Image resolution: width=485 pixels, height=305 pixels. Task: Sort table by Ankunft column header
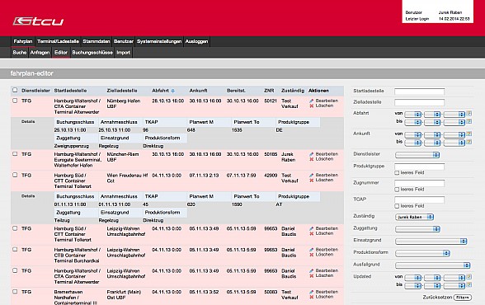[x=198, y=91]
